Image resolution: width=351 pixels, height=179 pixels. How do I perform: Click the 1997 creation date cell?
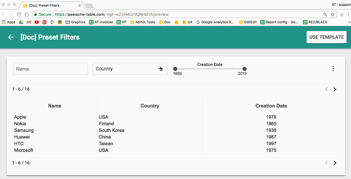click(x=271, y=144)
